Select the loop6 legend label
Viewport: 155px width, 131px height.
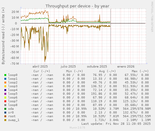pos(13,98)
